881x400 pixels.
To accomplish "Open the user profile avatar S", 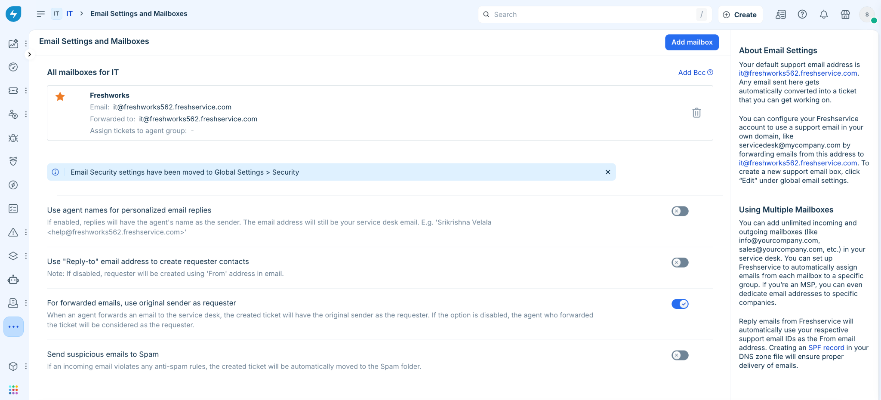I will click(867, 15).
